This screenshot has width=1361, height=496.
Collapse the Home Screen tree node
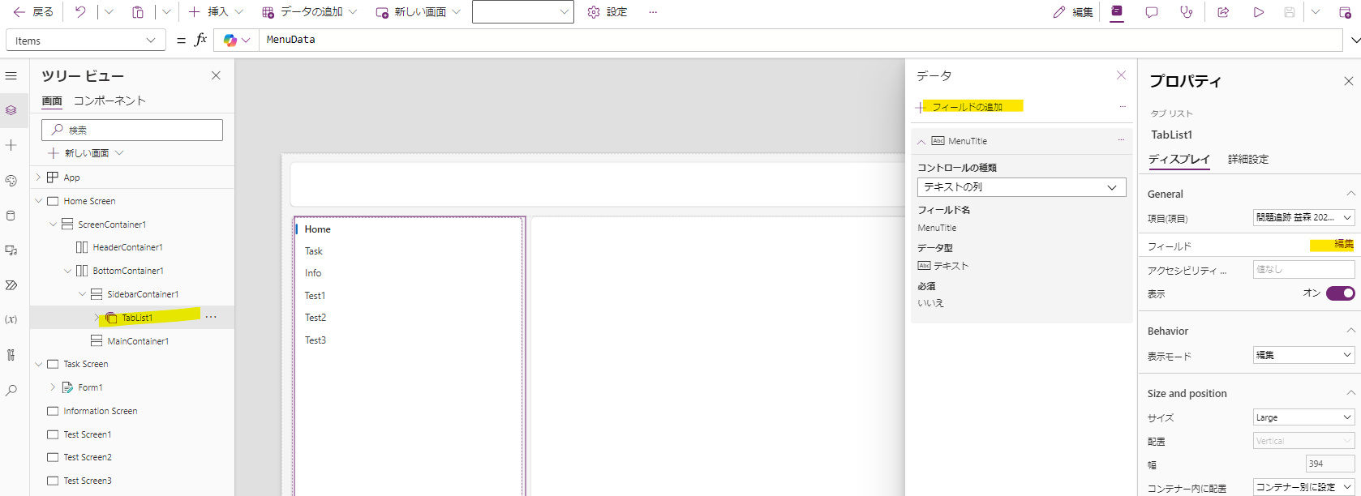pyautogui.click(x=37, y=200)
